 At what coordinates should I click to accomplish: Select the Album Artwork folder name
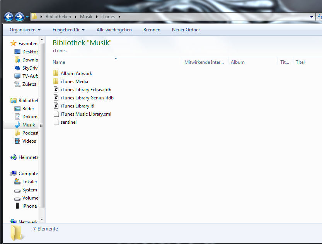tap(77, 73)
